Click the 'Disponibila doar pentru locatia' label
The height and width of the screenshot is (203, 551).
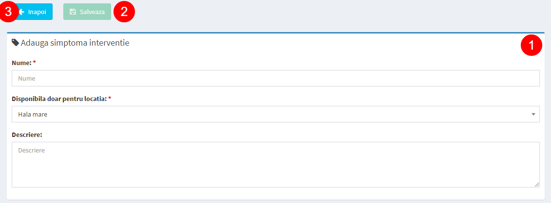pyautogui.click(x=59, y=99)
